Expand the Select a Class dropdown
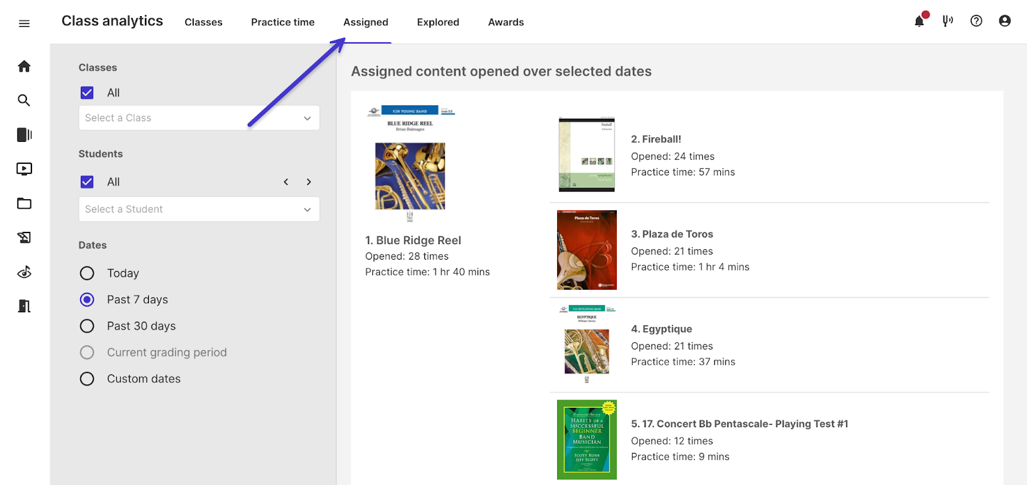1027x485 pixels. pos(199,118)
